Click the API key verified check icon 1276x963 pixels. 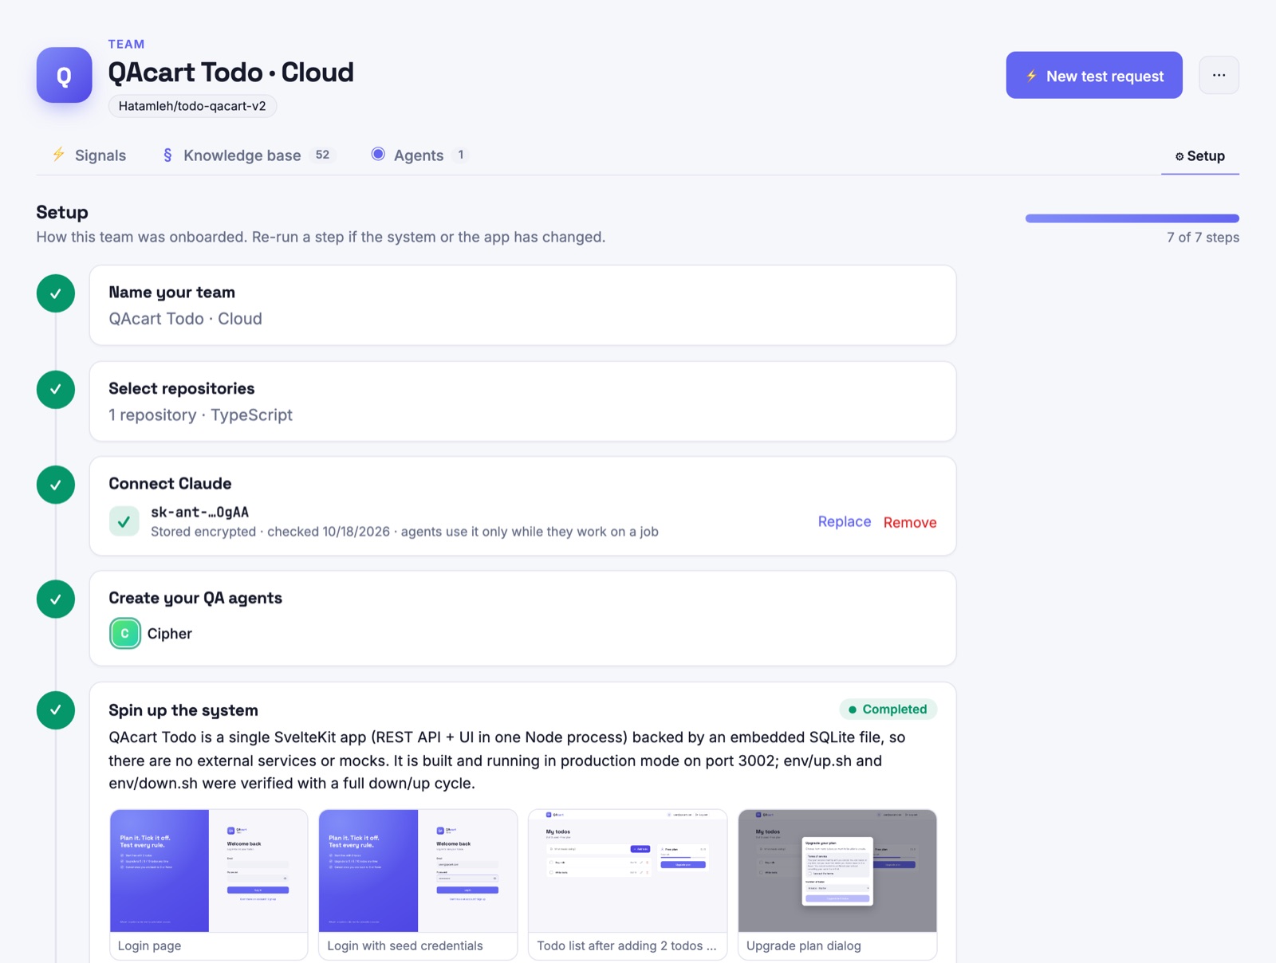pos(124,521)
